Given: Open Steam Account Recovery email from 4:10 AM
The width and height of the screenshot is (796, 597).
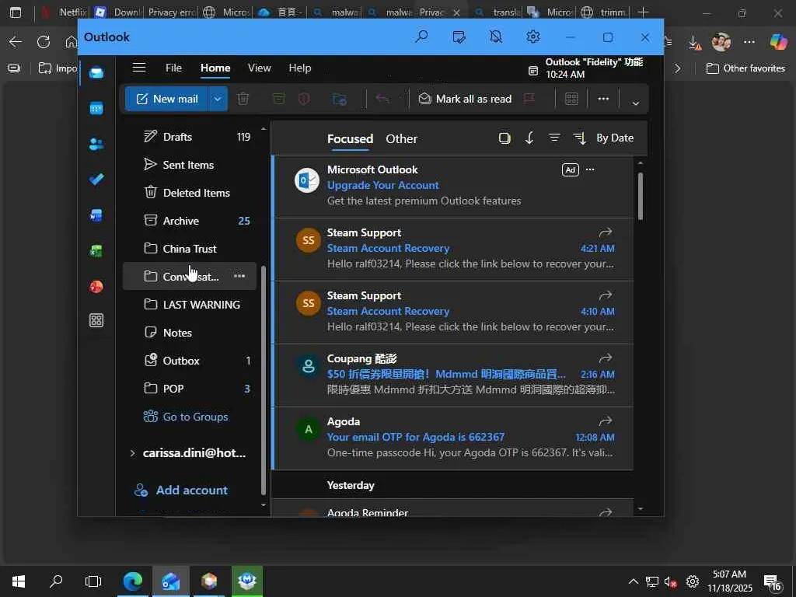Looking at the screenshot, I should (x=454, y=312).
